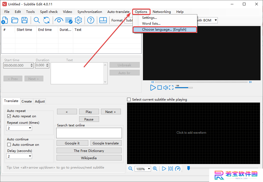Open the Tools menu

point(30,12)
